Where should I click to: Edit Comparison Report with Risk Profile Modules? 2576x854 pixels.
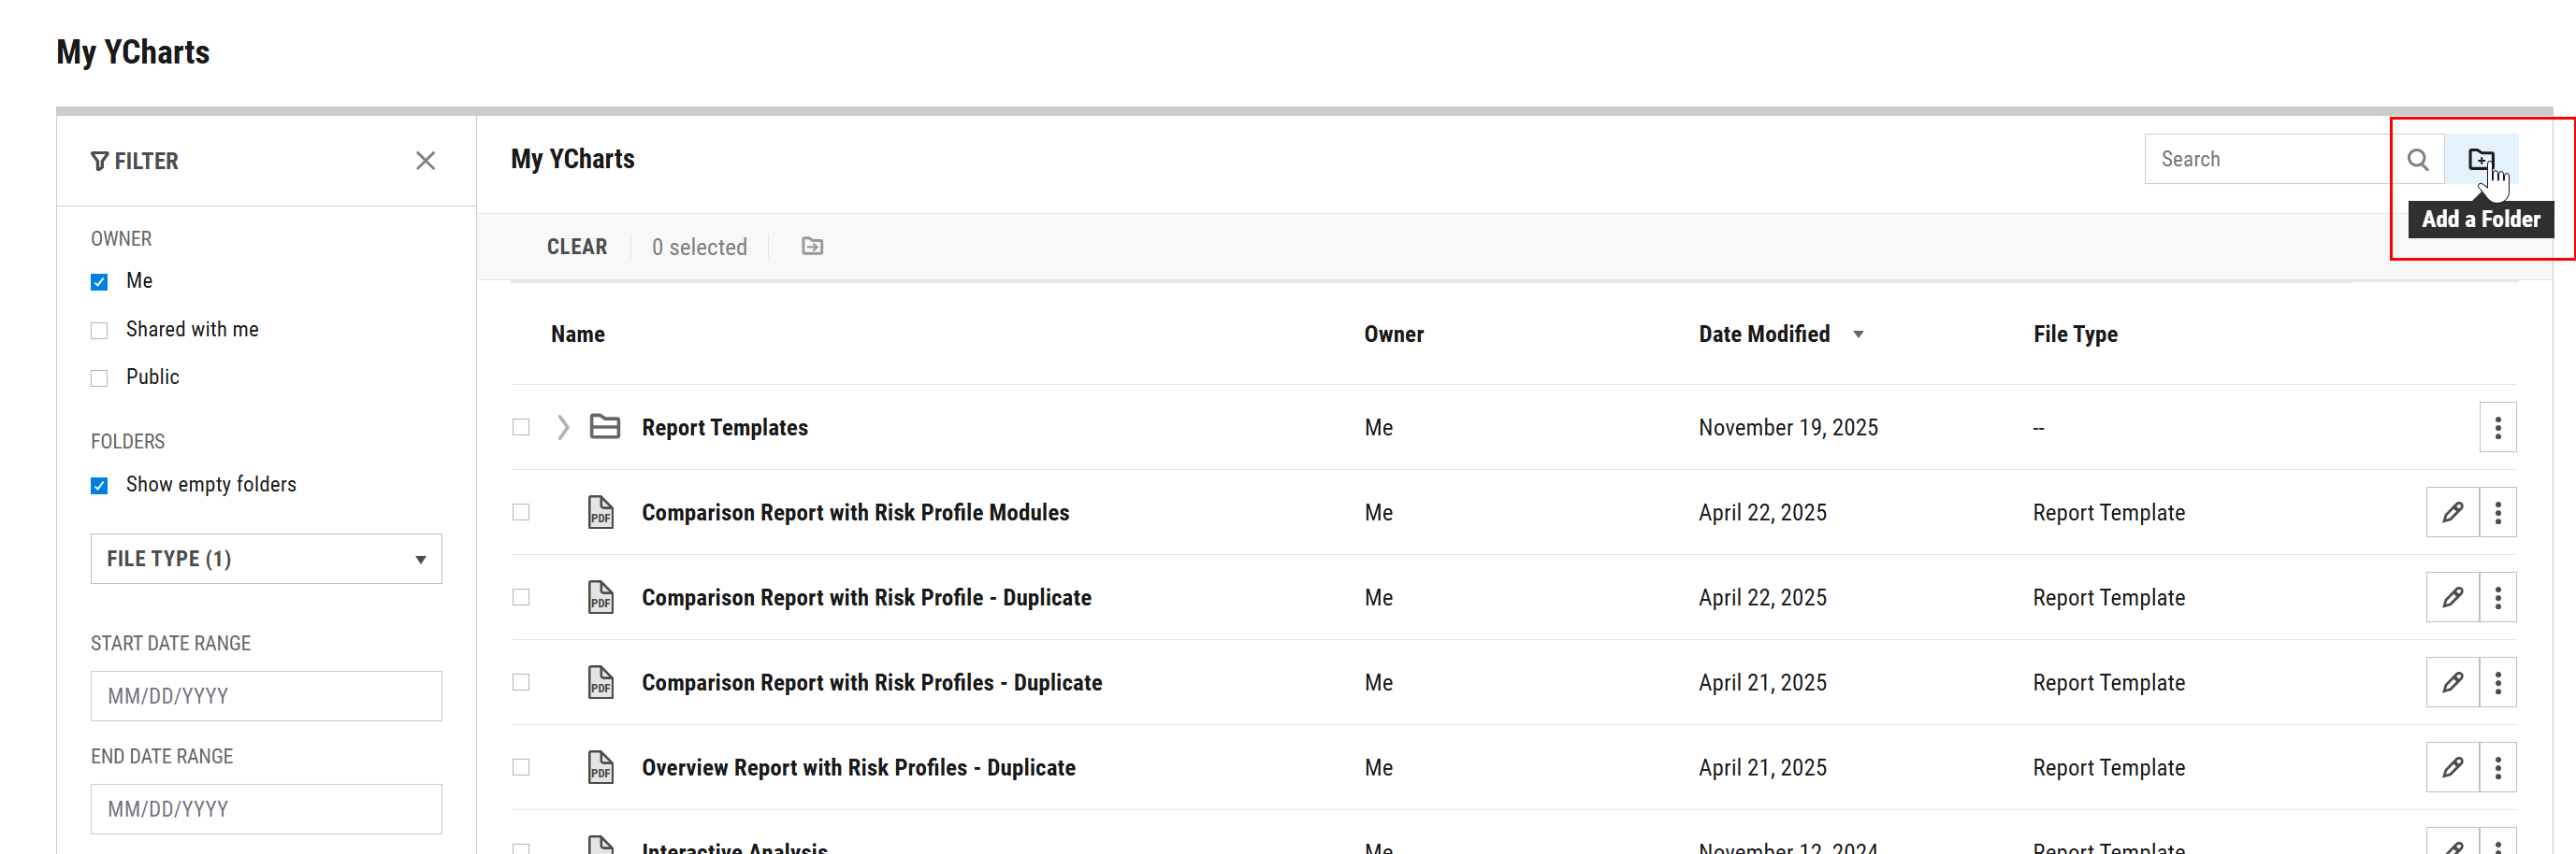2452,512
